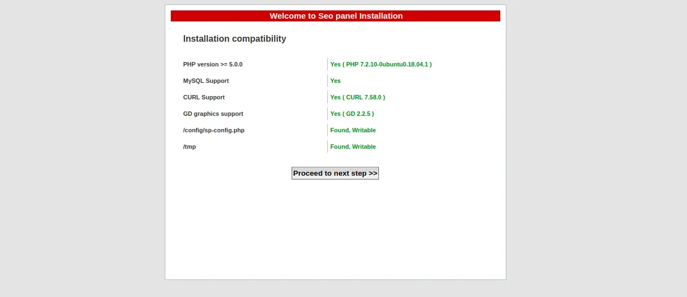Click the 'Yes ( CURL 7.58.0 )' result
Viewport: 687px width, 297px height.
(358, 97)
